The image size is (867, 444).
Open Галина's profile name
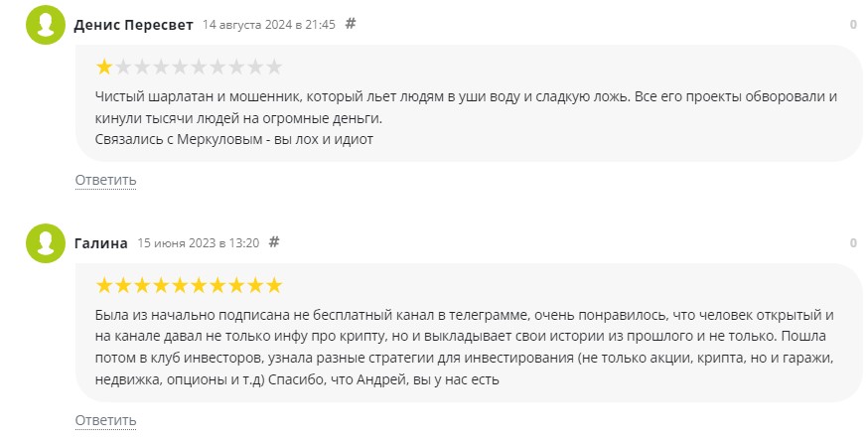click(x=100, y=242)
